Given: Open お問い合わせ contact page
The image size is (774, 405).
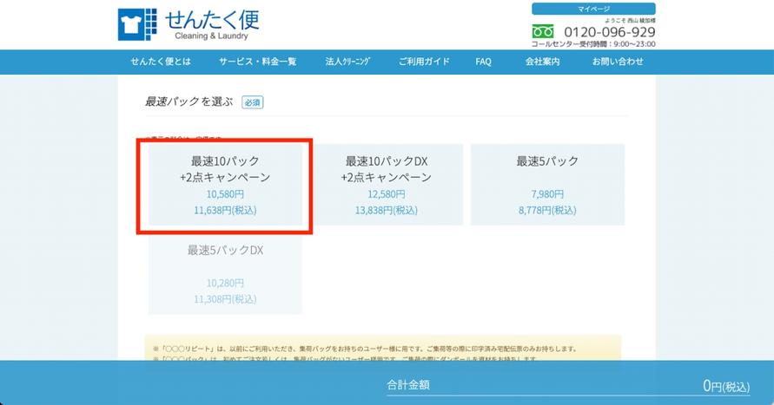Looking at the screenshot, I should tap(618, 62).
